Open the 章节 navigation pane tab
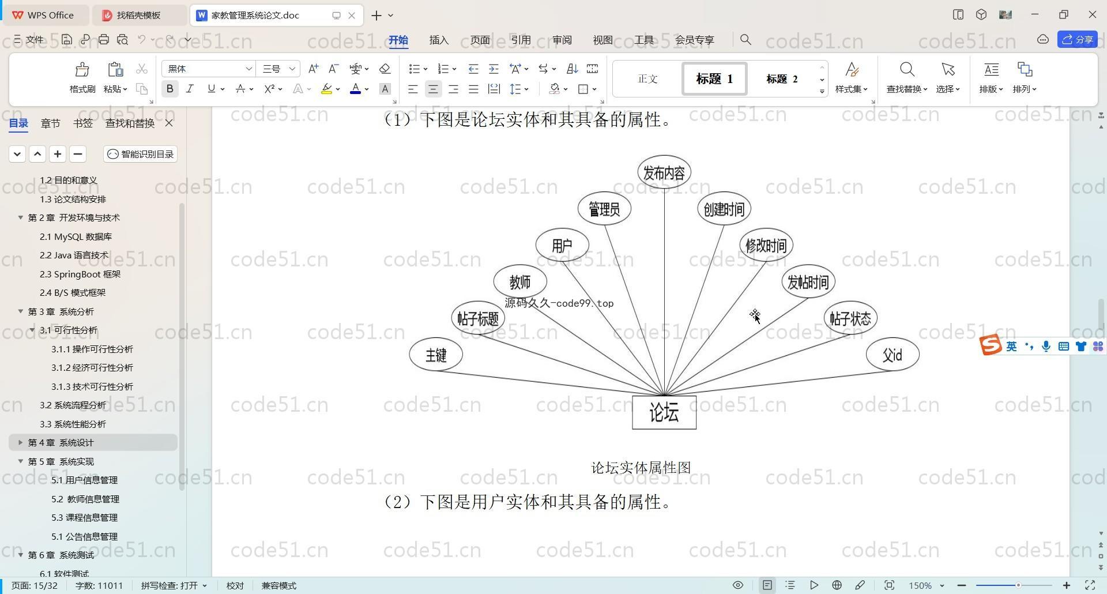The image size is (1107, 594). click(50, 123)
